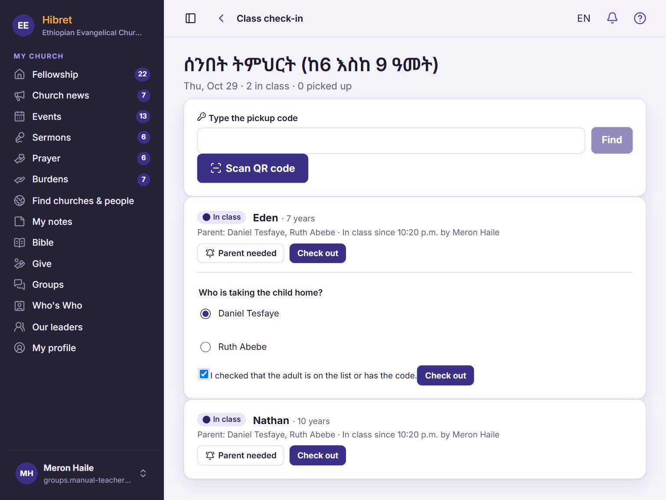This screenshot has width=666, height=500.
Task: Open notifications bell
Action: point(612,18)
